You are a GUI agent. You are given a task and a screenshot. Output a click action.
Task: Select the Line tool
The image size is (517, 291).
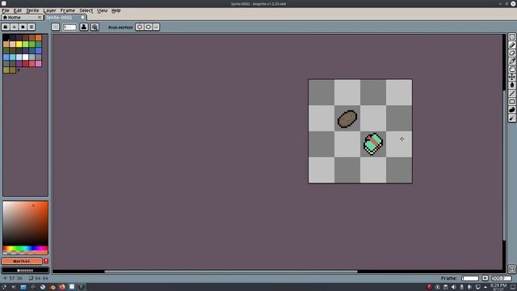point(511,94)
